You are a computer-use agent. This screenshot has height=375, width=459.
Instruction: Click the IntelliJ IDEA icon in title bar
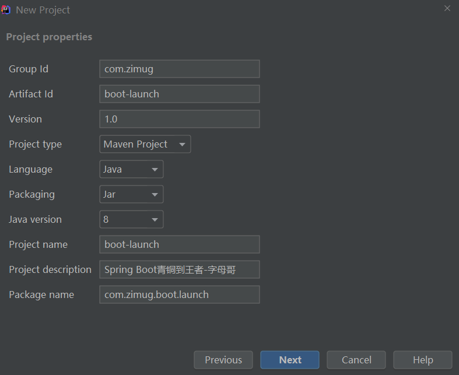coord(6,9)
